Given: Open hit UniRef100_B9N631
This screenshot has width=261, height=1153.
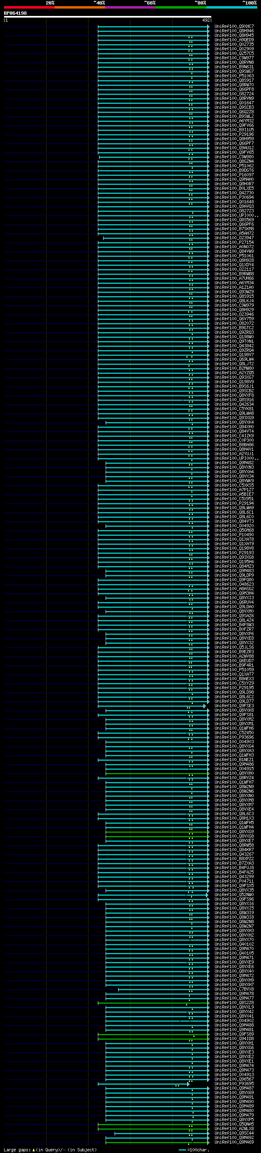Looking at the screenshot, I should (x=234, y=67).
